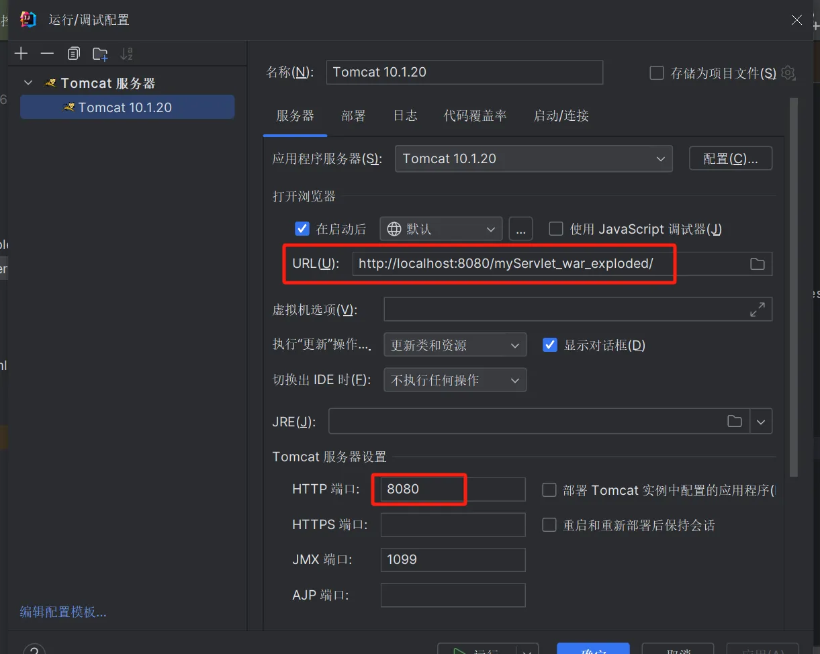This screenshot has width=820, height=654.
Task: Open browser selection ellipsis button
Action: tap(520, 229)
